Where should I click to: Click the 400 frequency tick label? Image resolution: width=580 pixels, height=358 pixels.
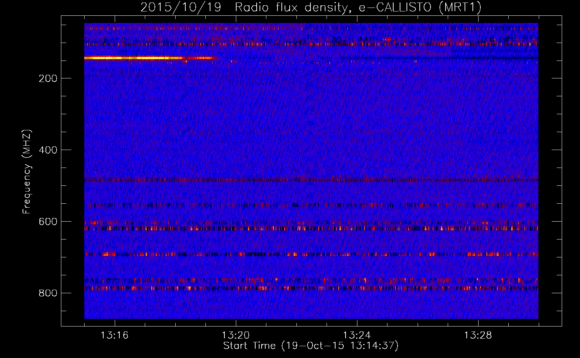48,150
